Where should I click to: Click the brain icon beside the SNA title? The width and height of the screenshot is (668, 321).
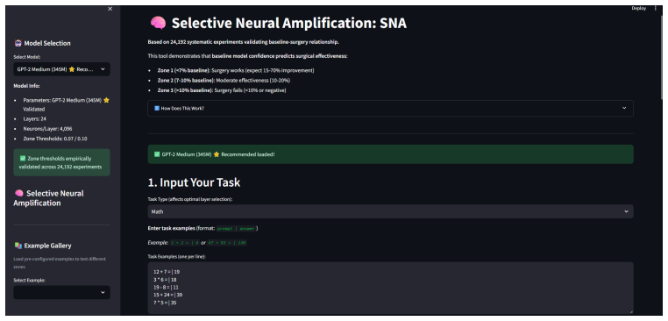pyautogui.click(x=158, y=23)
